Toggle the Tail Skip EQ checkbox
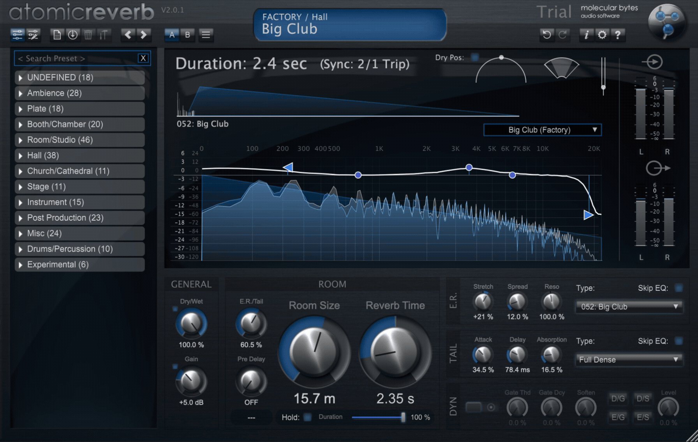This screenshot has width=698, height=442. [679, 341]
